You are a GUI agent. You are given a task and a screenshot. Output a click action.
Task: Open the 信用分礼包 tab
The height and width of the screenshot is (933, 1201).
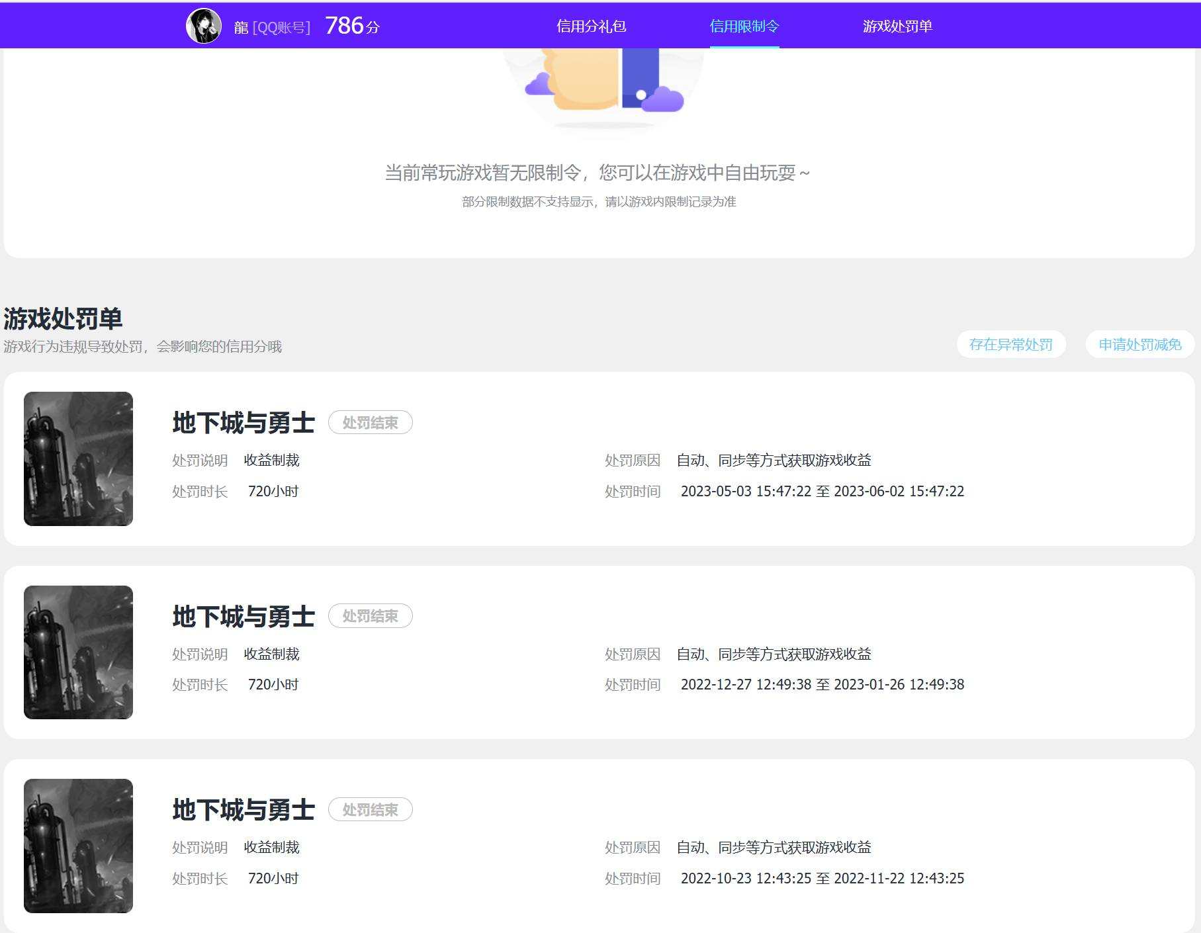click(x=591, y=26)
